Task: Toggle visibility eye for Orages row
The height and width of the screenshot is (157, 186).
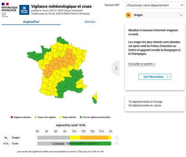Action: coord(117,137)
